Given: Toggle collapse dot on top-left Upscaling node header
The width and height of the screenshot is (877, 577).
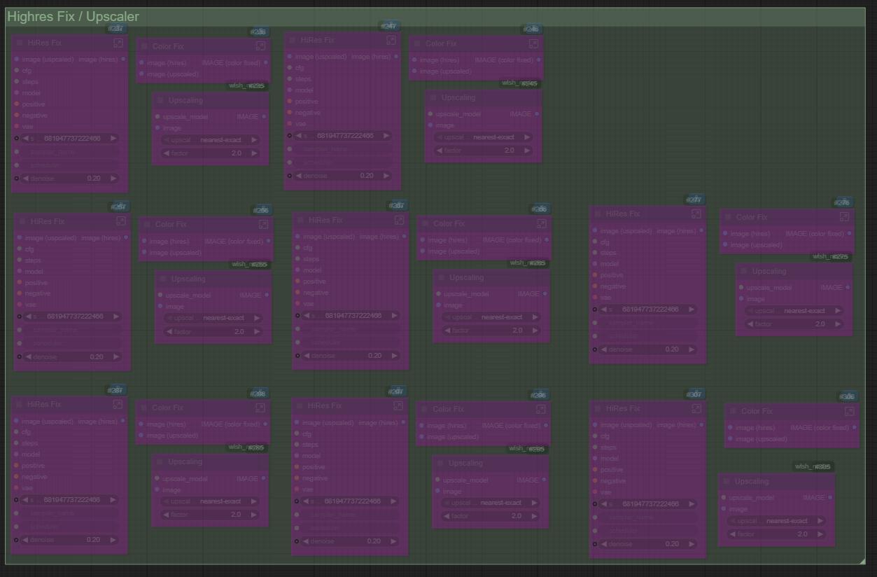Looking at the screenshot, I should pos(160,100).
